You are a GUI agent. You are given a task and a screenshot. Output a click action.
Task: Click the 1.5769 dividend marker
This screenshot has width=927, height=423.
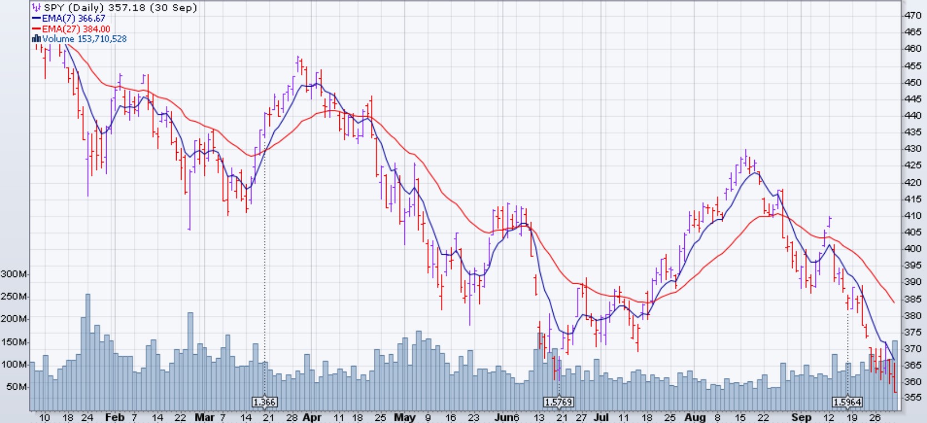[558, 402]
